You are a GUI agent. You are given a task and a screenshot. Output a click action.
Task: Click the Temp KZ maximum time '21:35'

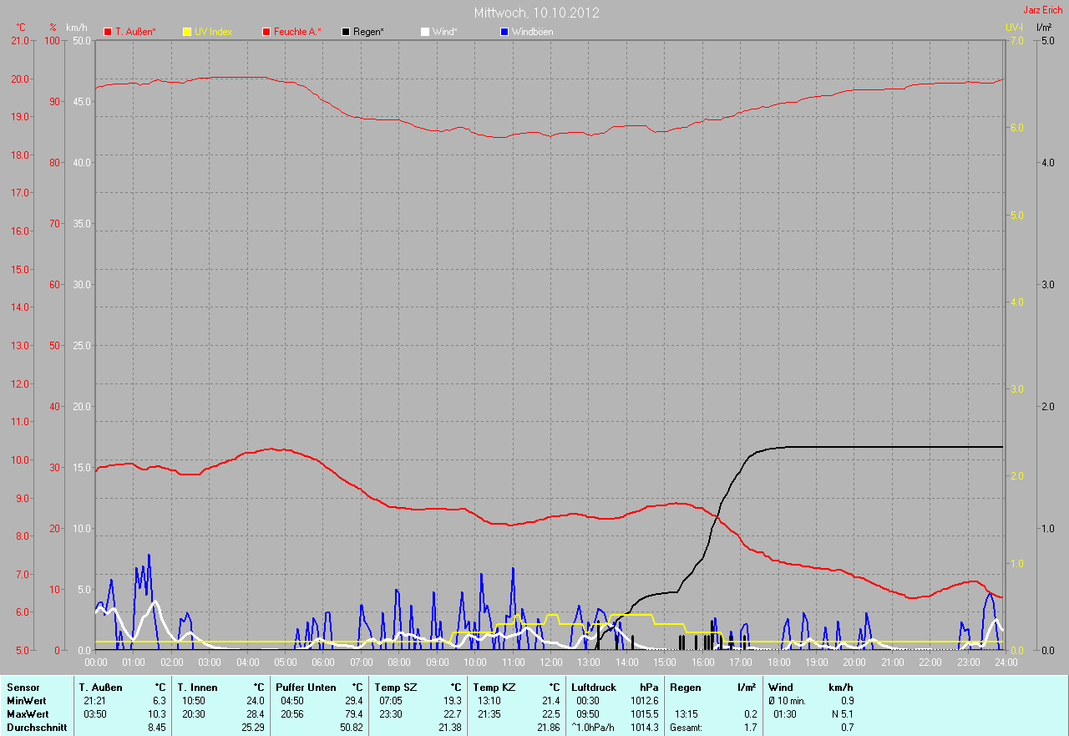coord(489,714)
